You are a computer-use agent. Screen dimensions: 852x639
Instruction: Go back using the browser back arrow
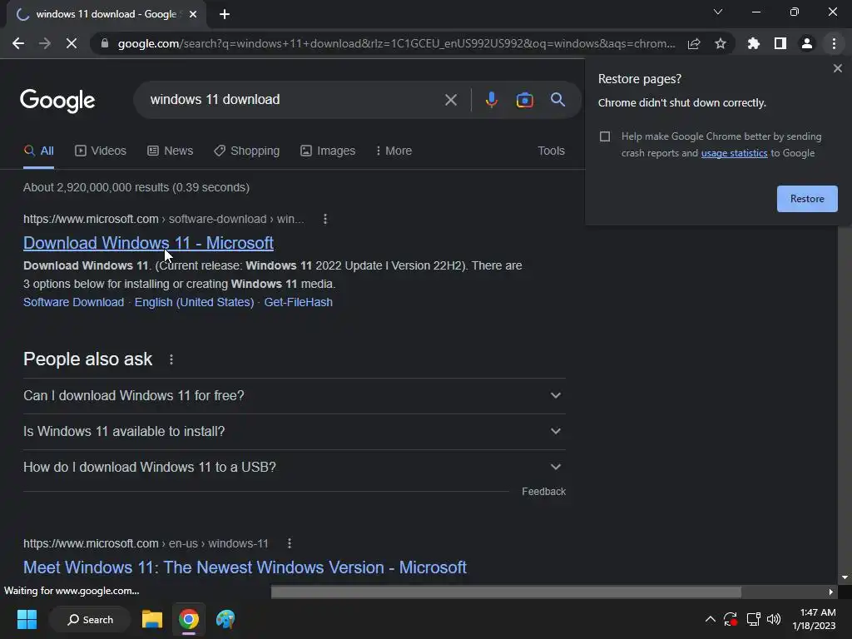pos(18,43)
